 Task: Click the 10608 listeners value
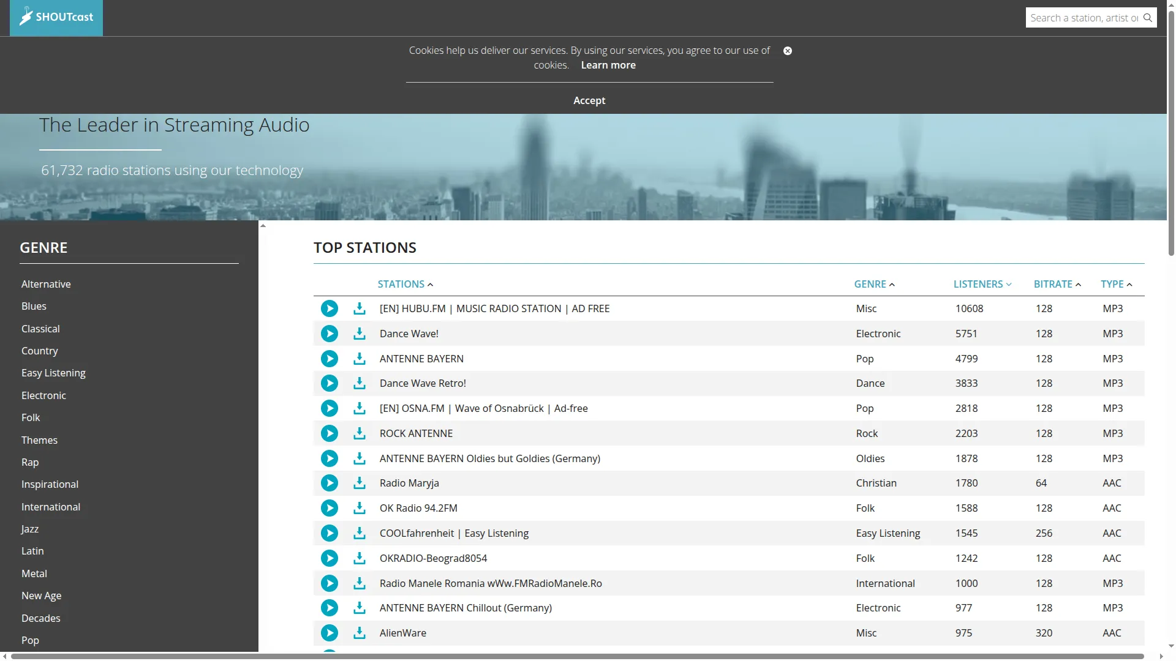969,308
